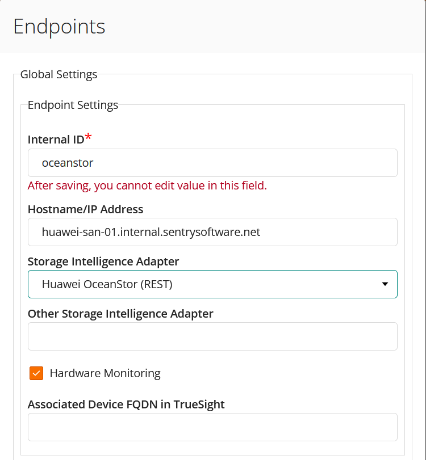Focus the Associated Device FQDN in TrueSight field
The width and height of the screenshot is (426, 460).
tap(212, 427)
